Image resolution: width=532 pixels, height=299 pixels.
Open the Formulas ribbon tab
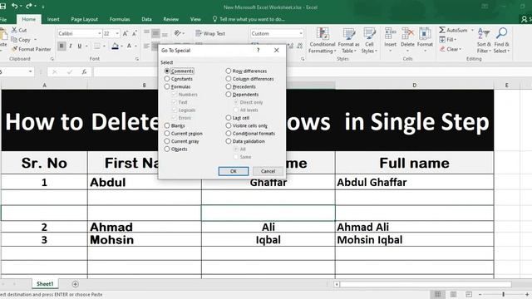pyautogui.click(x=120, y=19)
